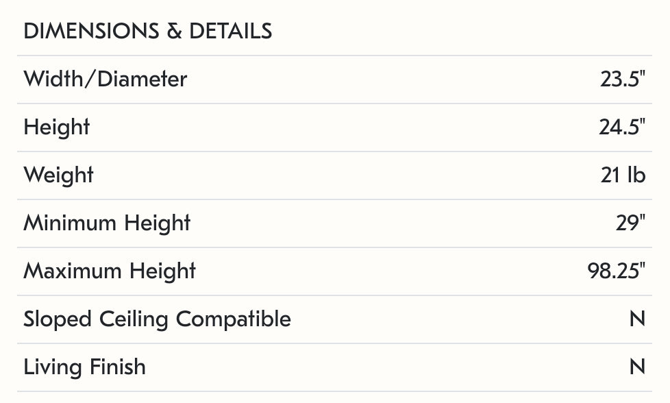Click the 29" minimum height value
The width and height of the screenshot is (670, 403).
coord(630,223)
